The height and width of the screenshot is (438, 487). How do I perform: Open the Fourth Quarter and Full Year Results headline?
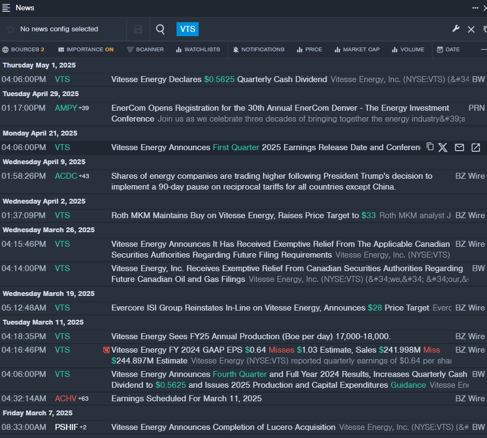(x=289, y=379)
